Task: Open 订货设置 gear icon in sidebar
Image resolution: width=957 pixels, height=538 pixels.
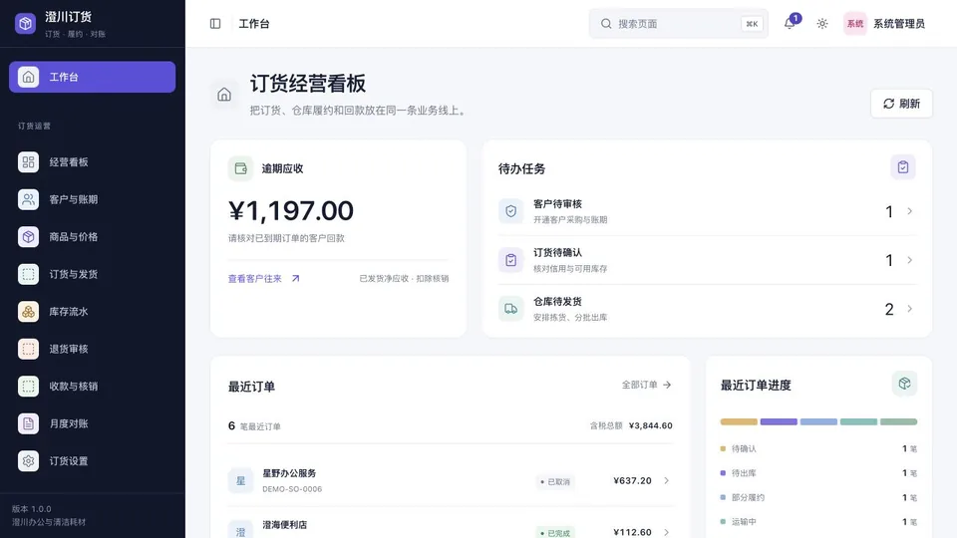Action: [28, 461]
